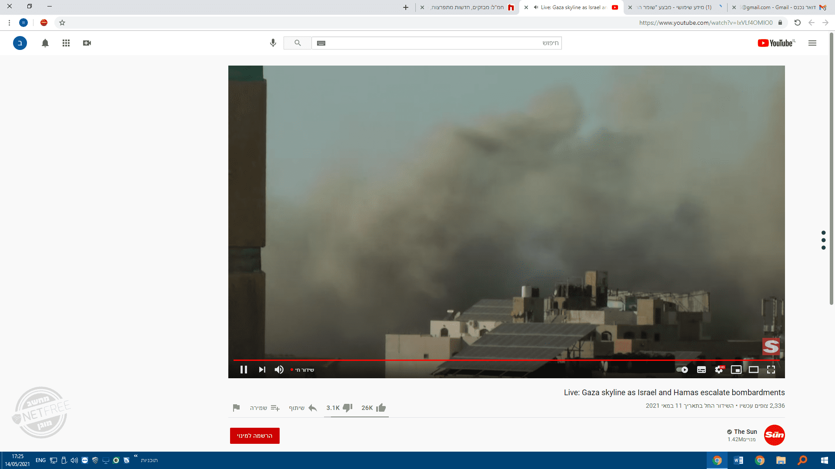
Task: Open YouTube apps grid menu
Action: [x=66, y=43]
